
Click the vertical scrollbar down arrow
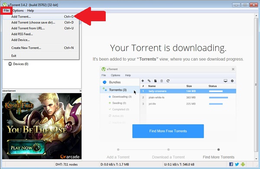256,159
